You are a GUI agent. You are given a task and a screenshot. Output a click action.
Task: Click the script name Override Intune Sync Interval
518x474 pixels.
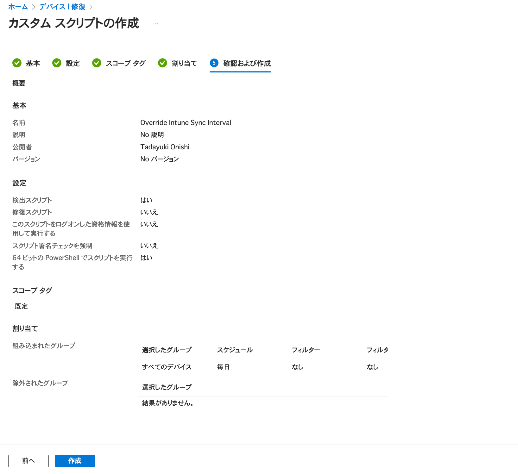tap(186, 122)
